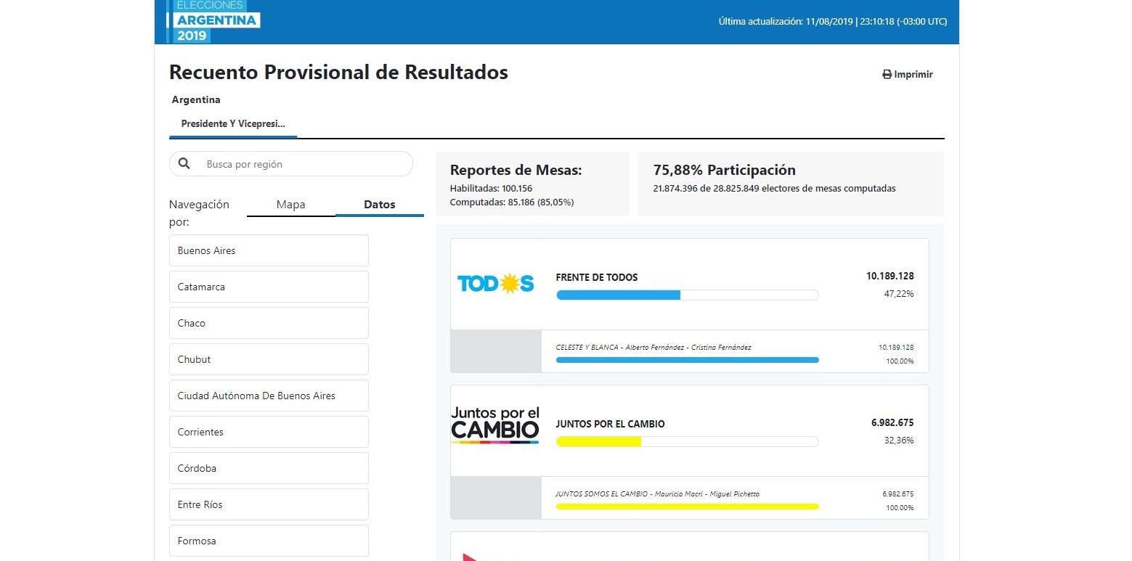Click the Juntos por el Cambio logo

[x=495, y=425]
